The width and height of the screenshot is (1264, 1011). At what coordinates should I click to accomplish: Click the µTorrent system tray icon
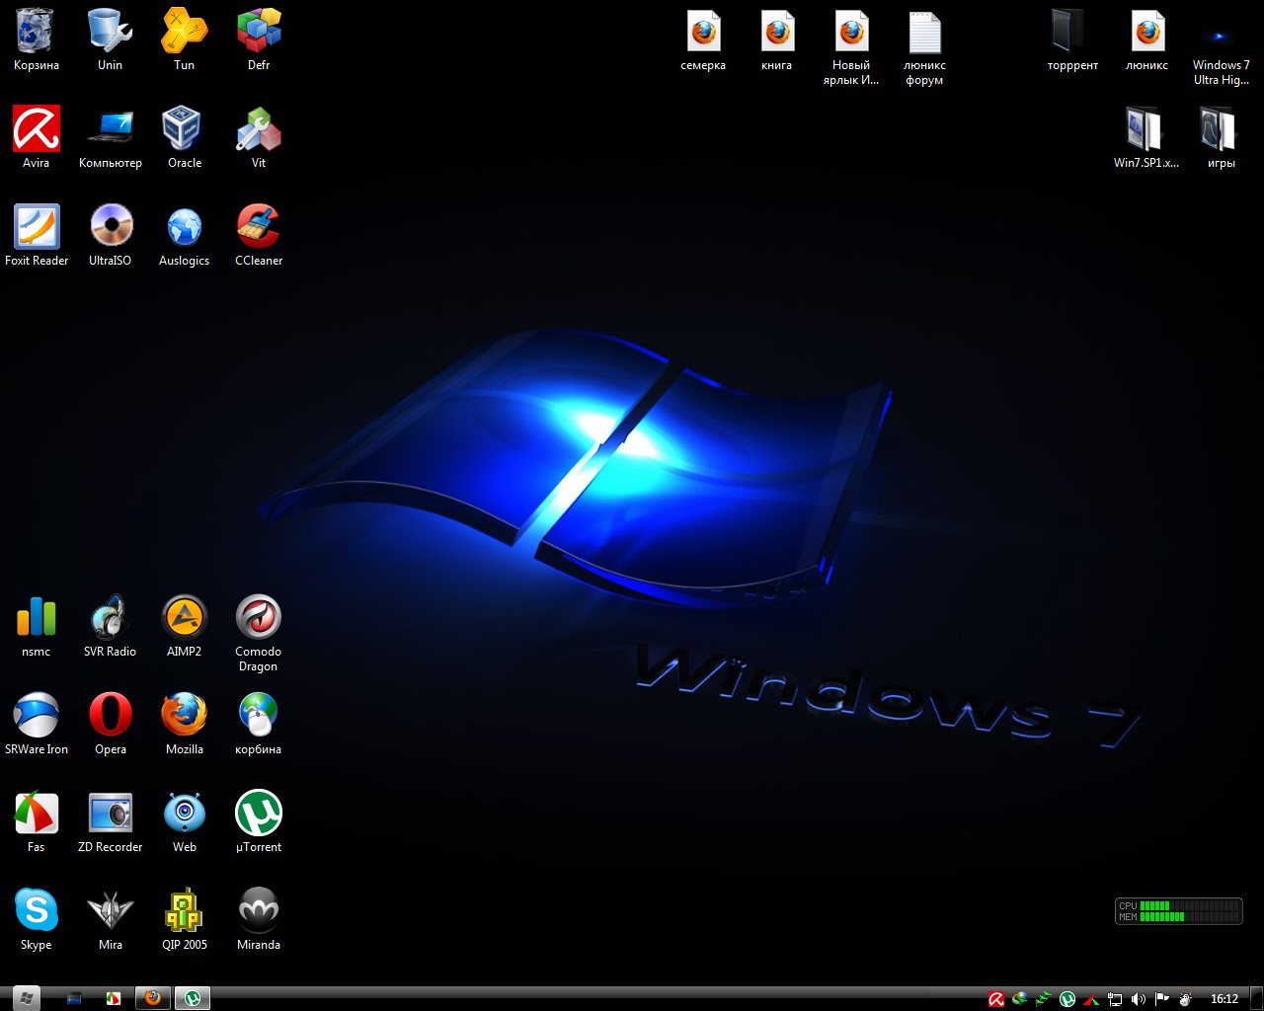(1067, 999)
